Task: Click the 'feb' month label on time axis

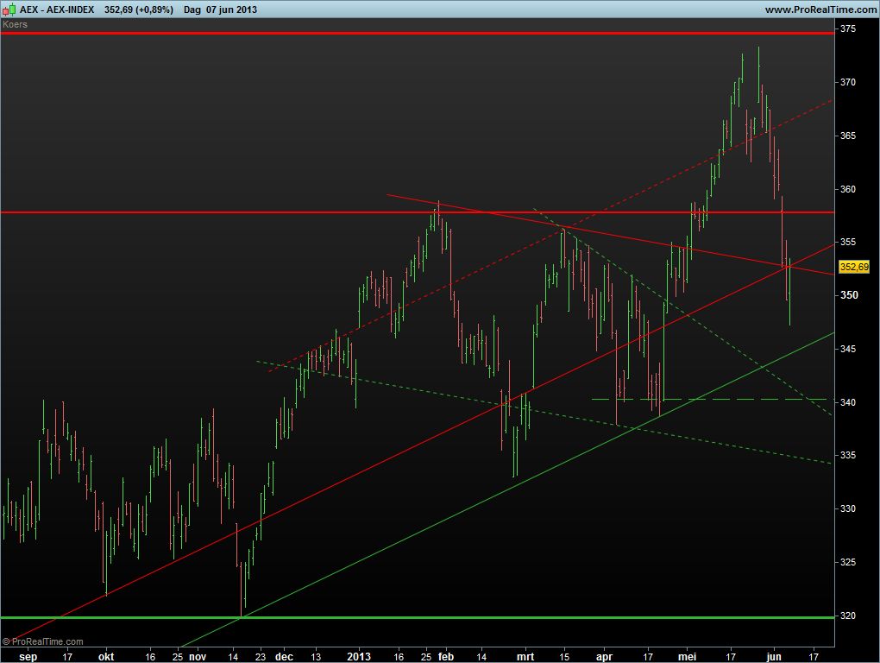Action: [445, 656]
